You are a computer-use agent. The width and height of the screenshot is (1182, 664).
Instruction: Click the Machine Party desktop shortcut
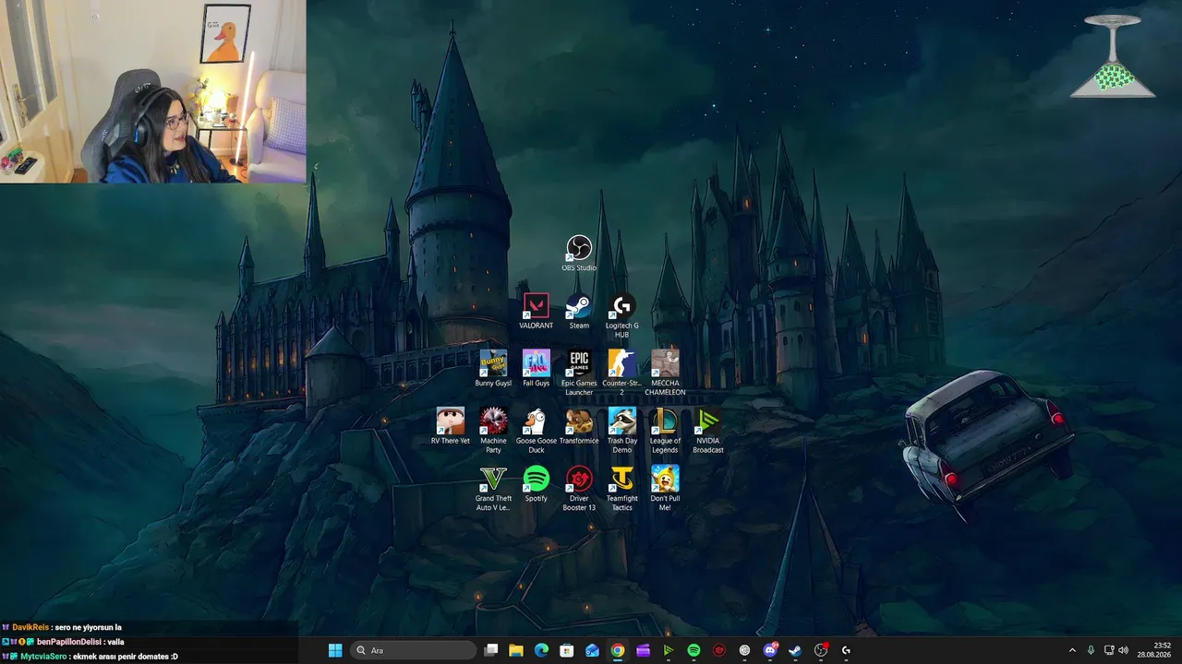coord(493,431)
